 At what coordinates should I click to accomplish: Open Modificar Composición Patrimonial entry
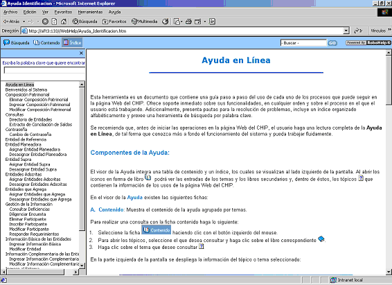[x=40, y=110]
